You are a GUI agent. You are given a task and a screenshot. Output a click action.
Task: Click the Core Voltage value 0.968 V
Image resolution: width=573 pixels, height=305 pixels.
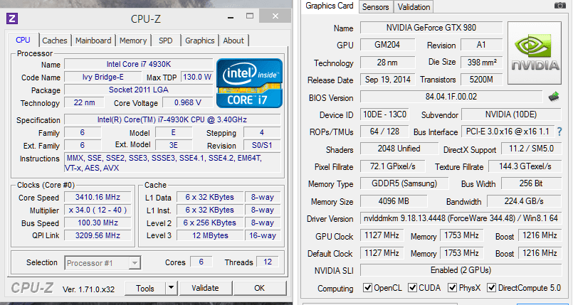pos(187,102)
